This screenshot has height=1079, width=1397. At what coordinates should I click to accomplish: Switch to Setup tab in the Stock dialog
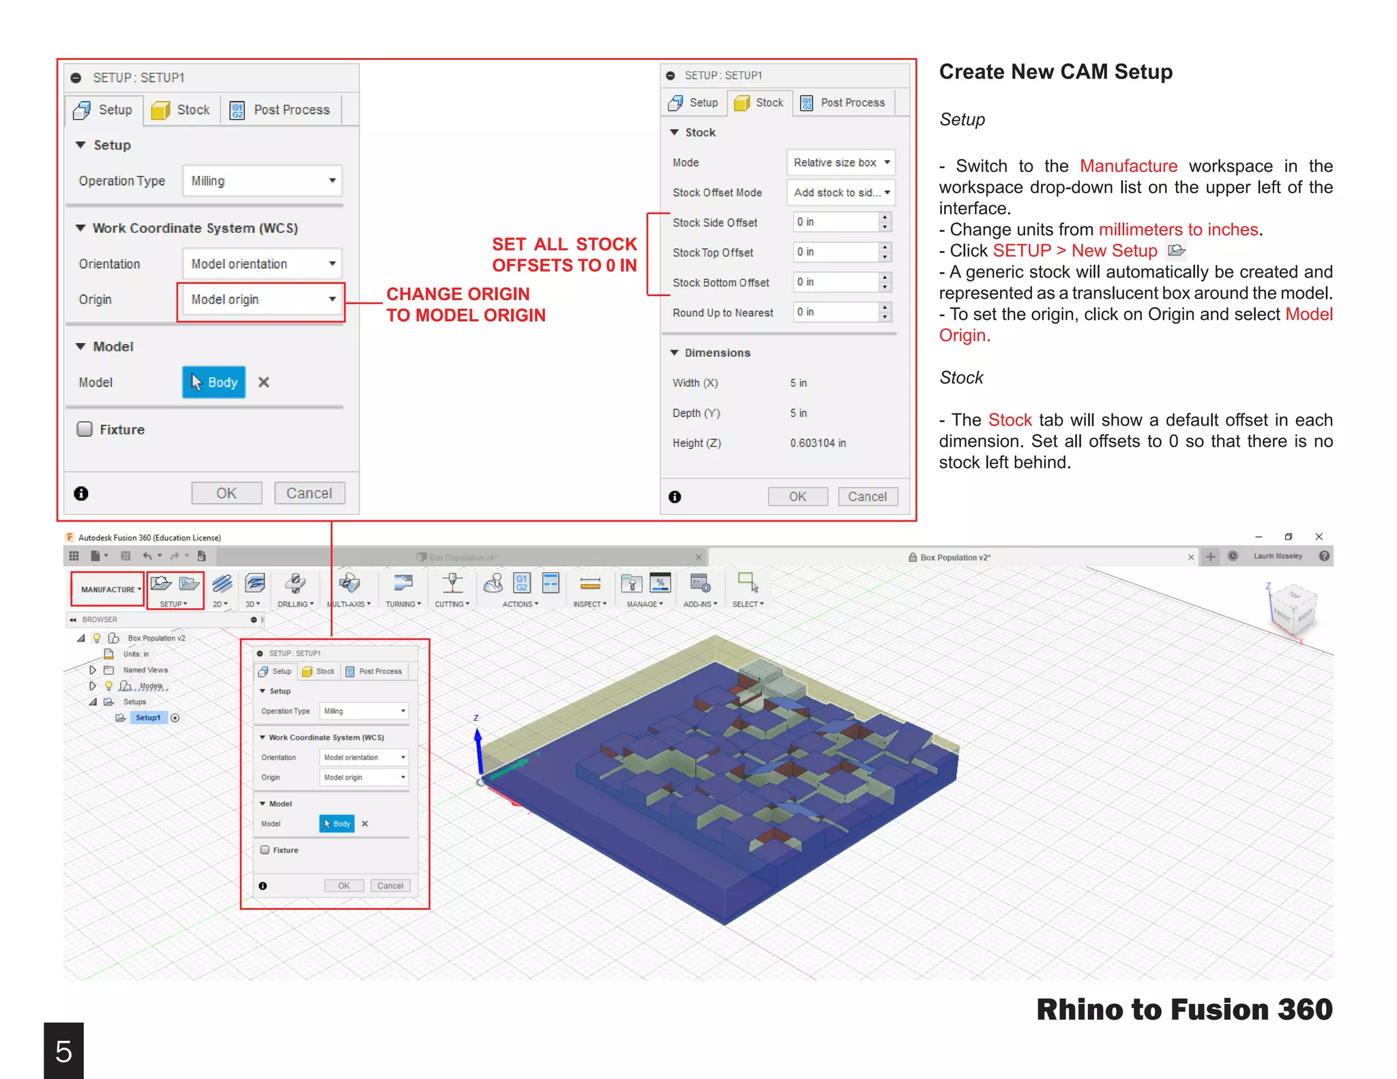694,103
